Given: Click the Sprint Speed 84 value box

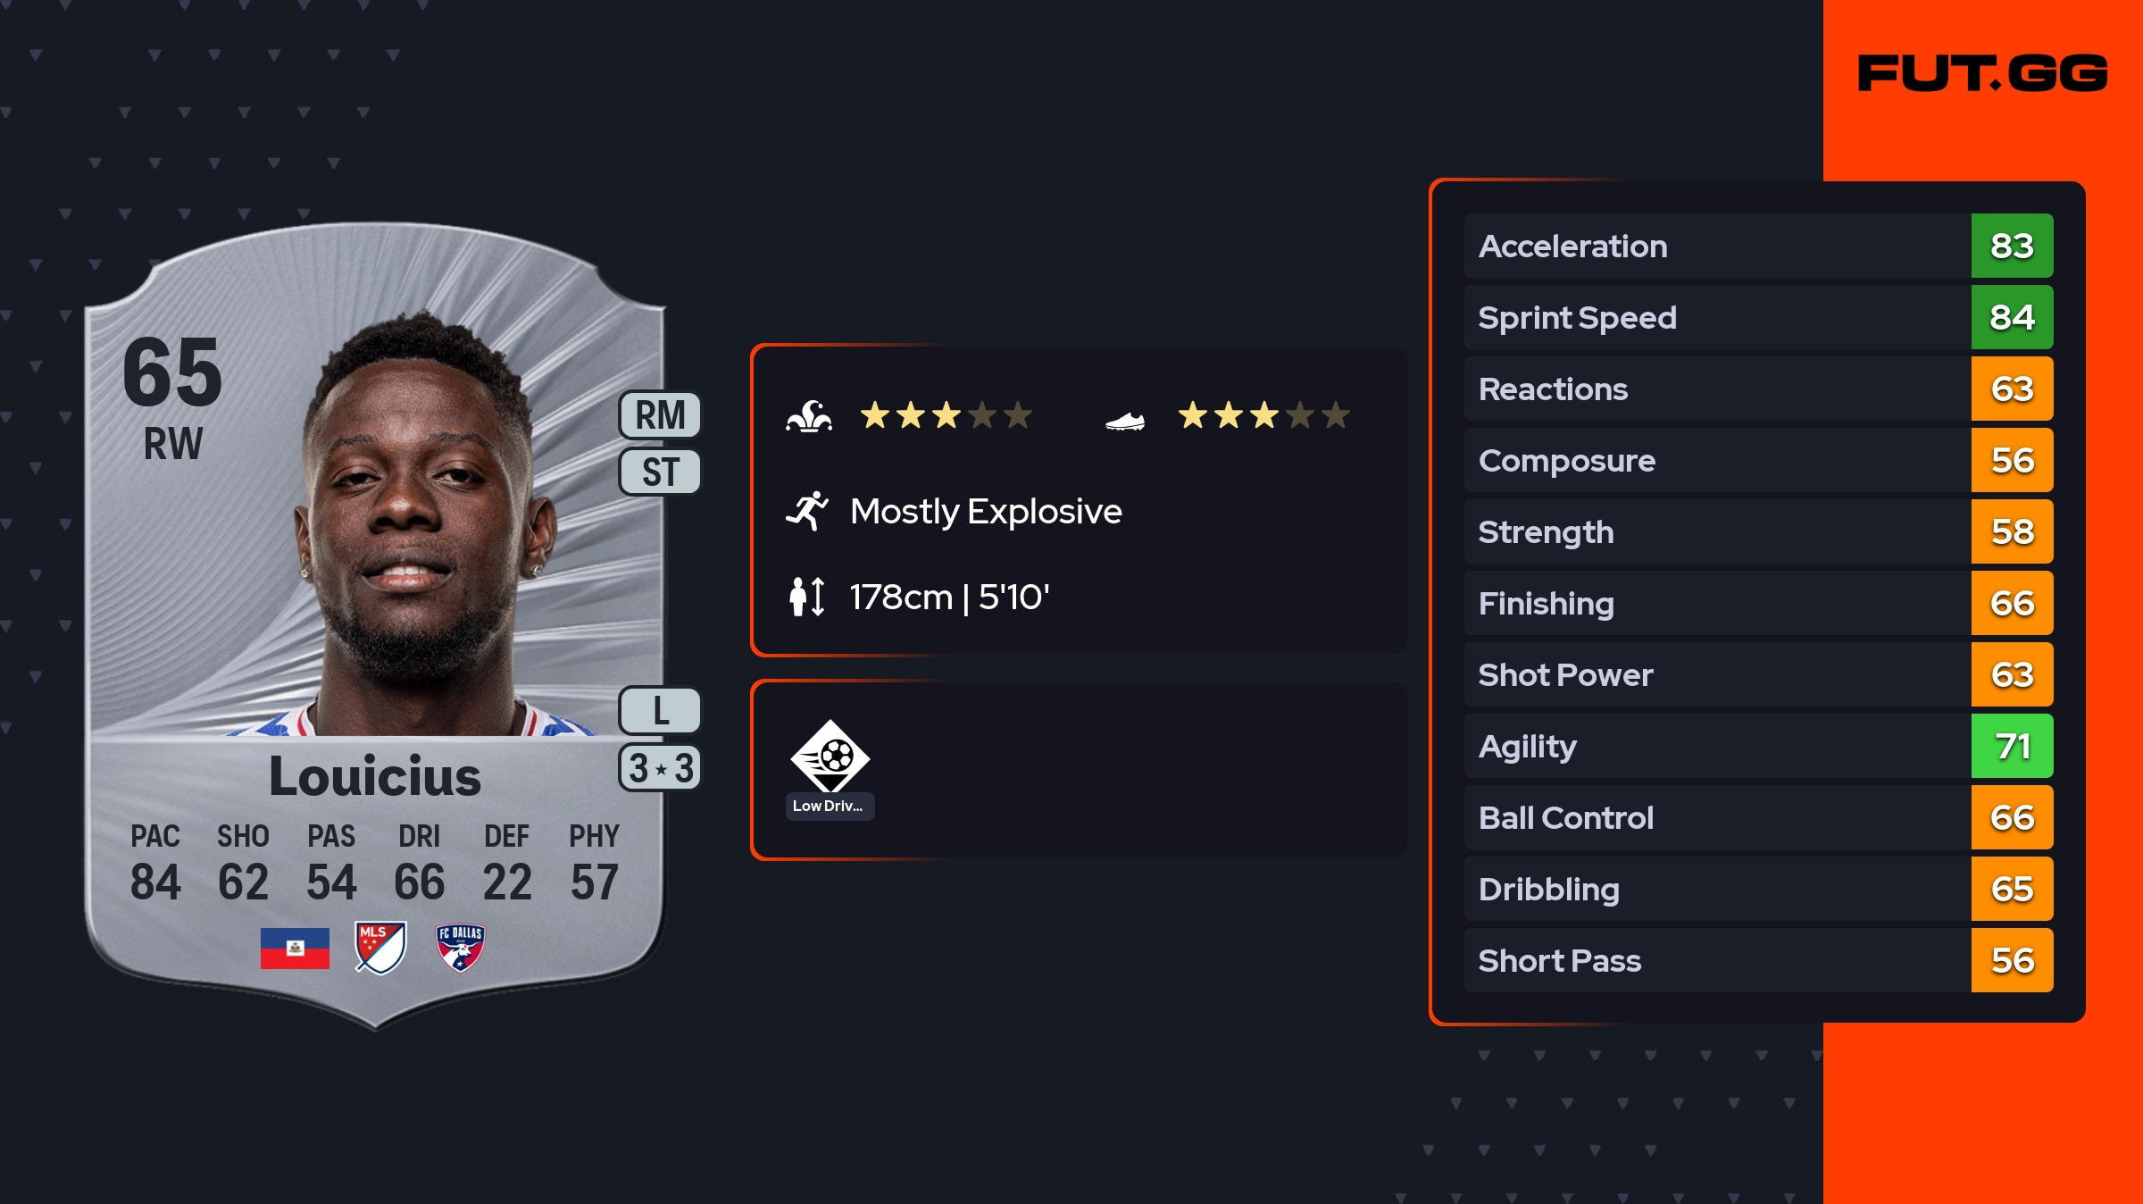Looking at the screenshot, I should [2012, 318].
